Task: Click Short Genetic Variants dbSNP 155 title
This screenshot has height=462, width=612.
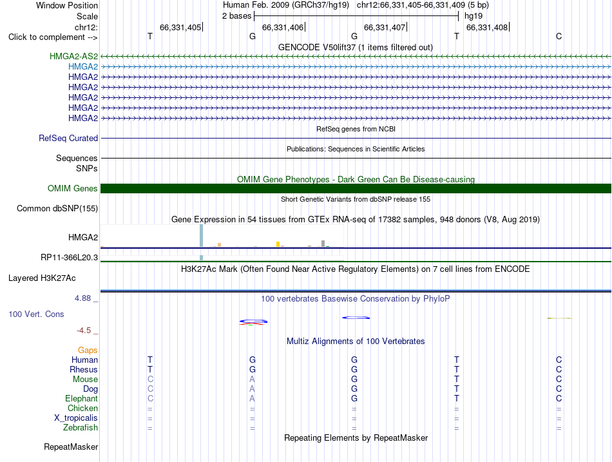Action: pos(356,199)
